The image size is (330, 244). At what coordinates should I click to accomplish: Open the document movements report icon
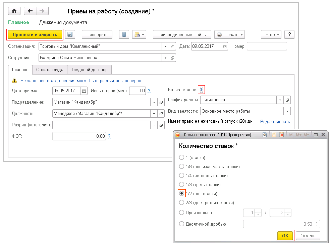[124, 34]
